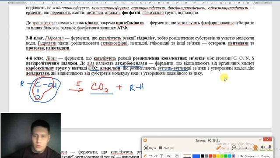The width and height of the screenshot is (280, 158).
Task: Minimize the recording panel
Action: click(x=260, y=140)
